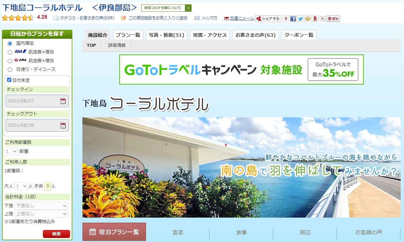
Task: Click the share count 0 bubble
Action: (x=286, y=19)
